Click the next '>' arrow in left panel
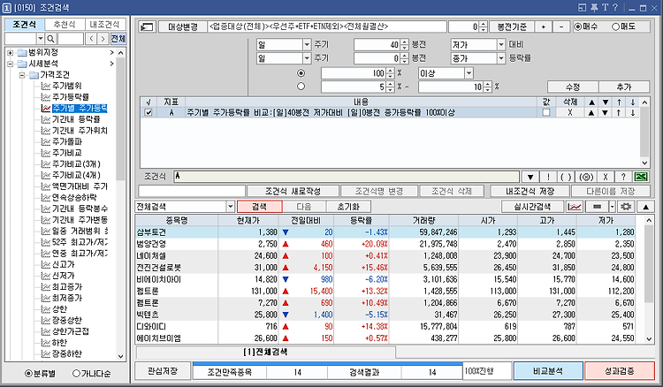This screenshot has width=663, height=387. point(103,39)
